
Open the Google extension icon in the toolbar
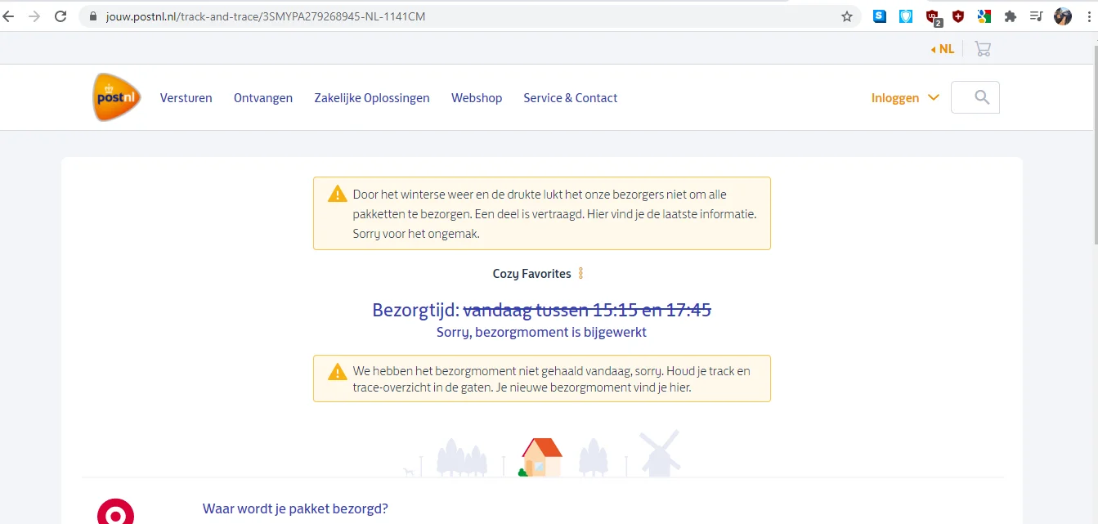[984, 16]
